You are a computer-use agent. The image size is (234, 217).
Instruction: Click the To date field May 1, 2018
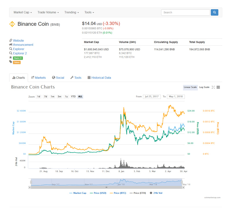point(176,96)
